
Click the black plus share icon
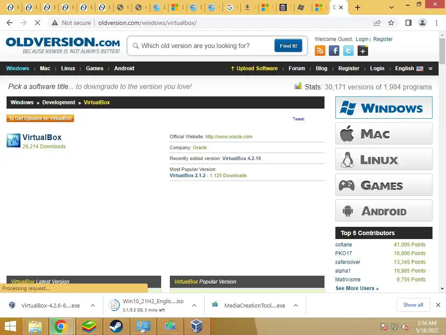coord(363,51)
